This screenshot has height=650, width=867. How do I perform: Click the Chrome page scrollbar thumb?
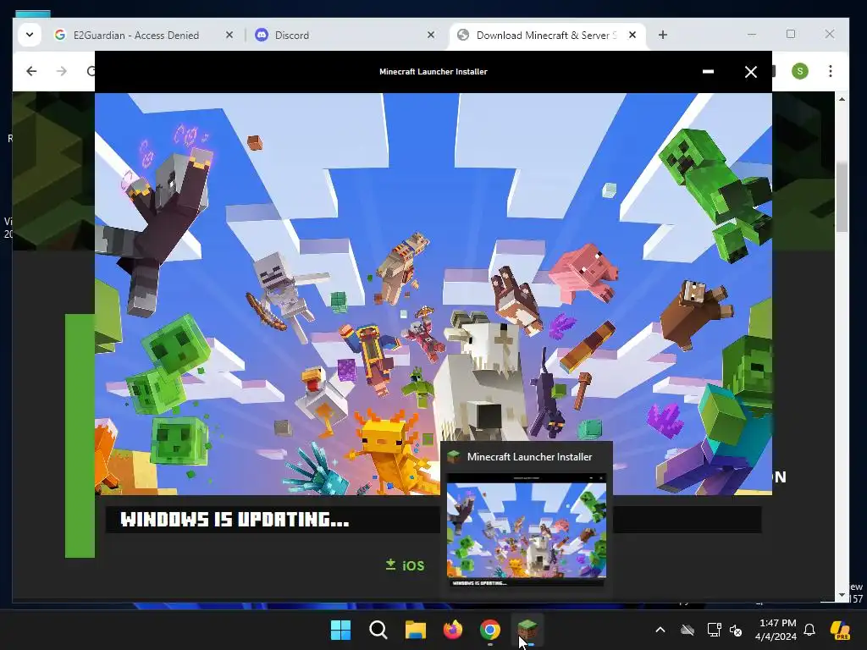point(842,196)
